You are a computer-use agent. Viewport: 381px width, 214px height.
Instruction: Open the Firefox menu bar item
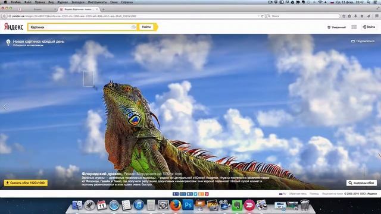(x=15, y=2)
